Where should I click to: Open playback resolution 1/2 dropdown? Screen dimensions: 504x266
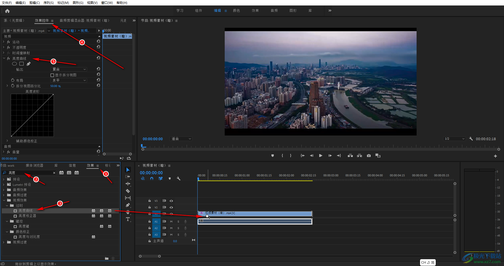pyautogui.click(x=454, y=139)
